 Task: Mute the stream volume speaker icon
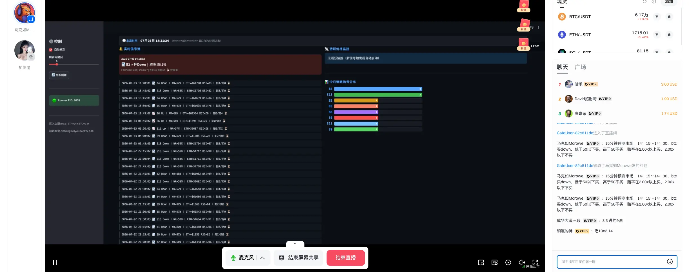point(521,262)
